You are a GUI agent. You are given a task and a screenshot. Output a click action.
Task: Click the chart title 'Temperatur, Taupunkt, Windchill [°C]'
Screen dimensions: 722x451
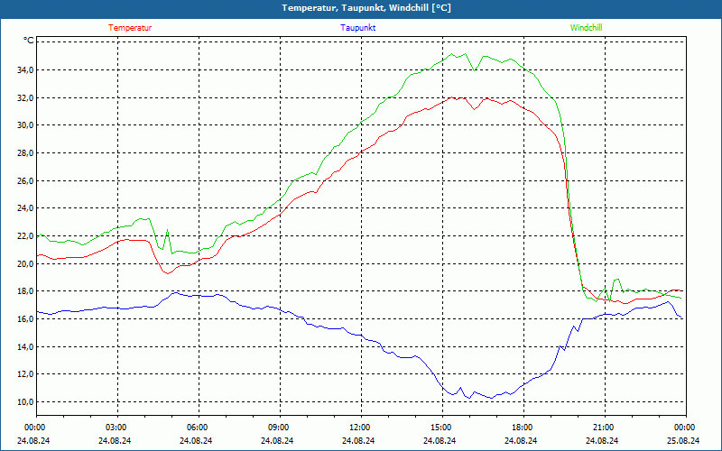click(x=366, y=8)
